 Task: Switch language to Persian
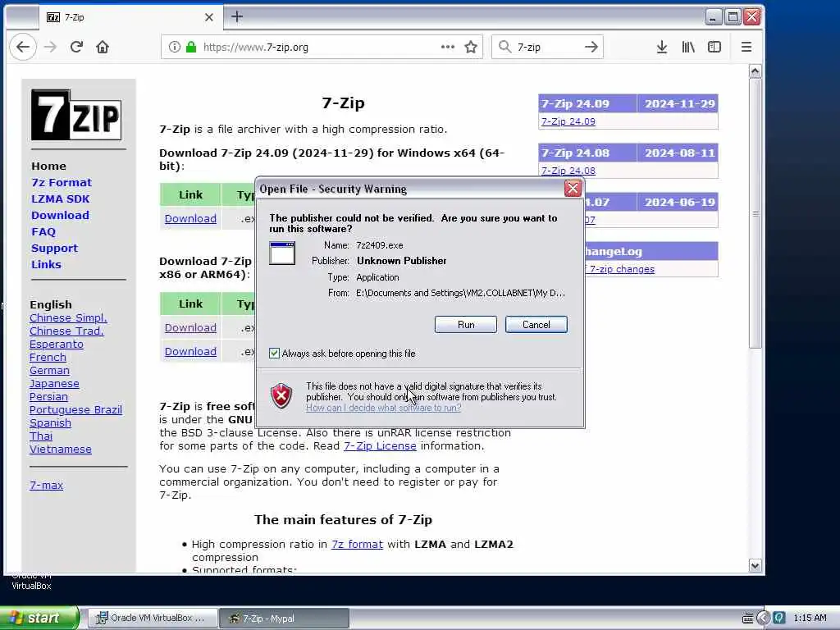click(x=48, y=396)
